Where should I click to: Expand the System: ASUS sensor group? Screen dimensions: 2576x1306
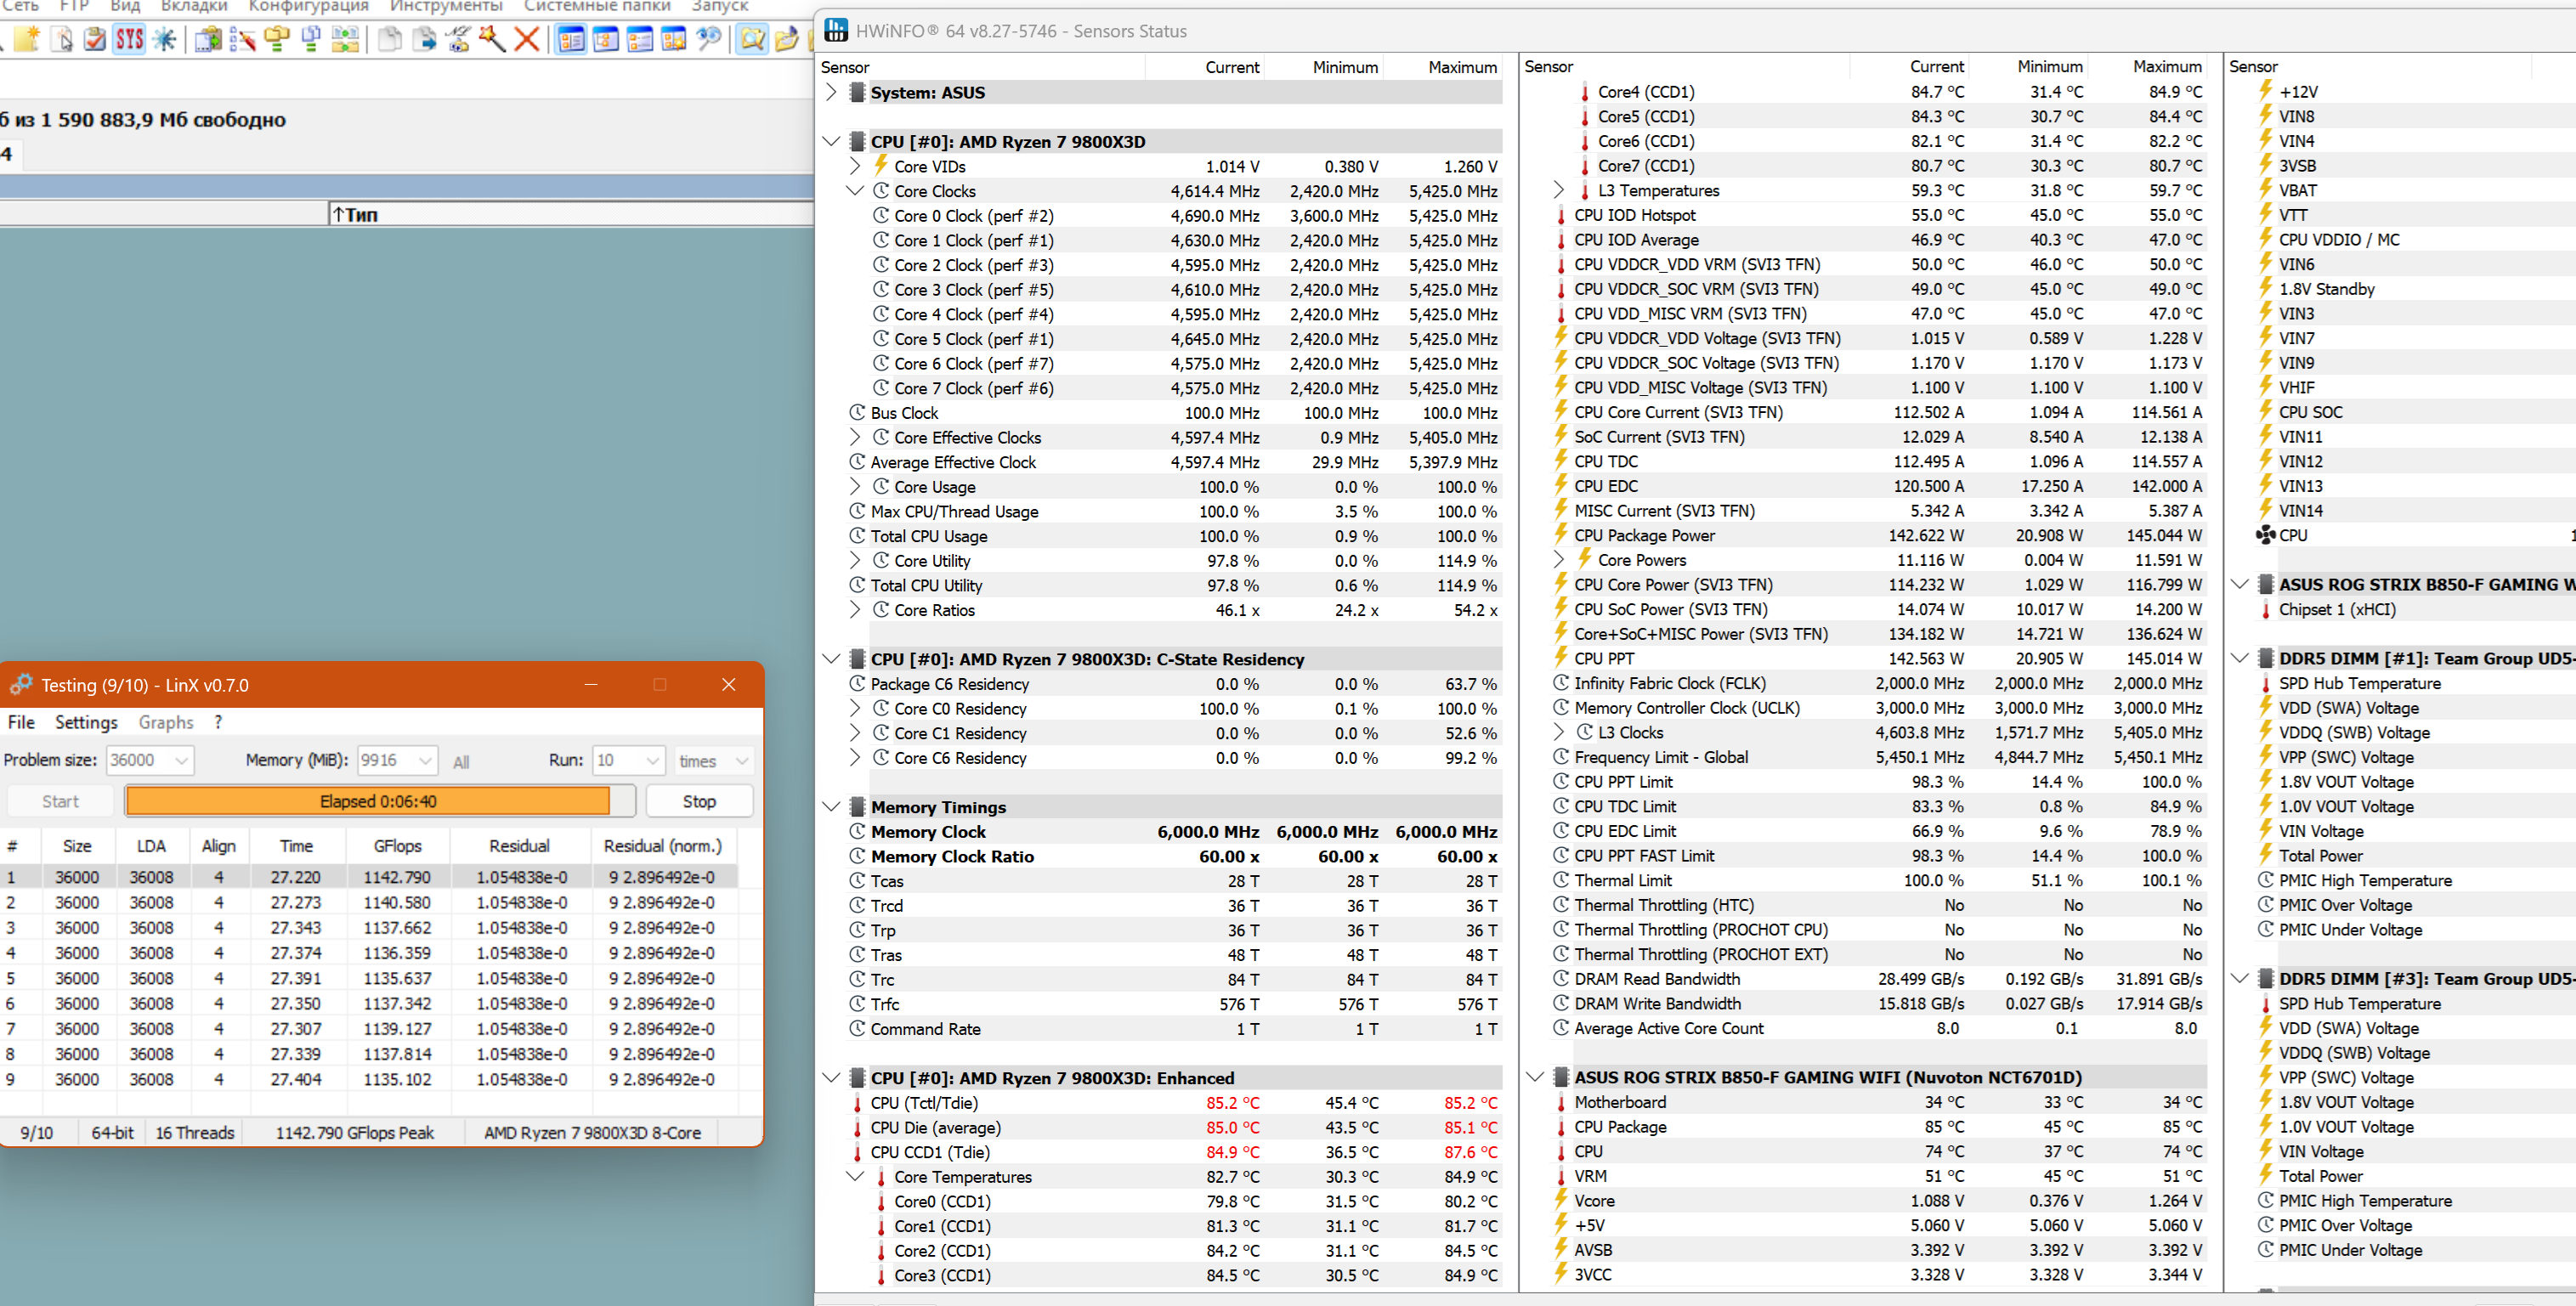(x=831, y=92)
